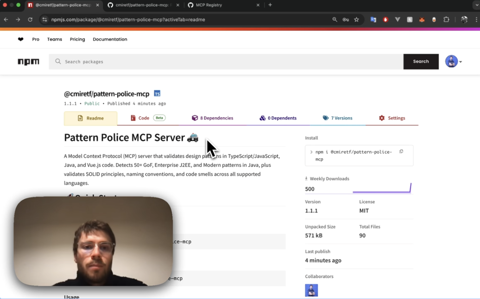Open the Chrome profile avatar in toolbar
Image resolution: width=480 pixels, height=299 pixels.
464,19
